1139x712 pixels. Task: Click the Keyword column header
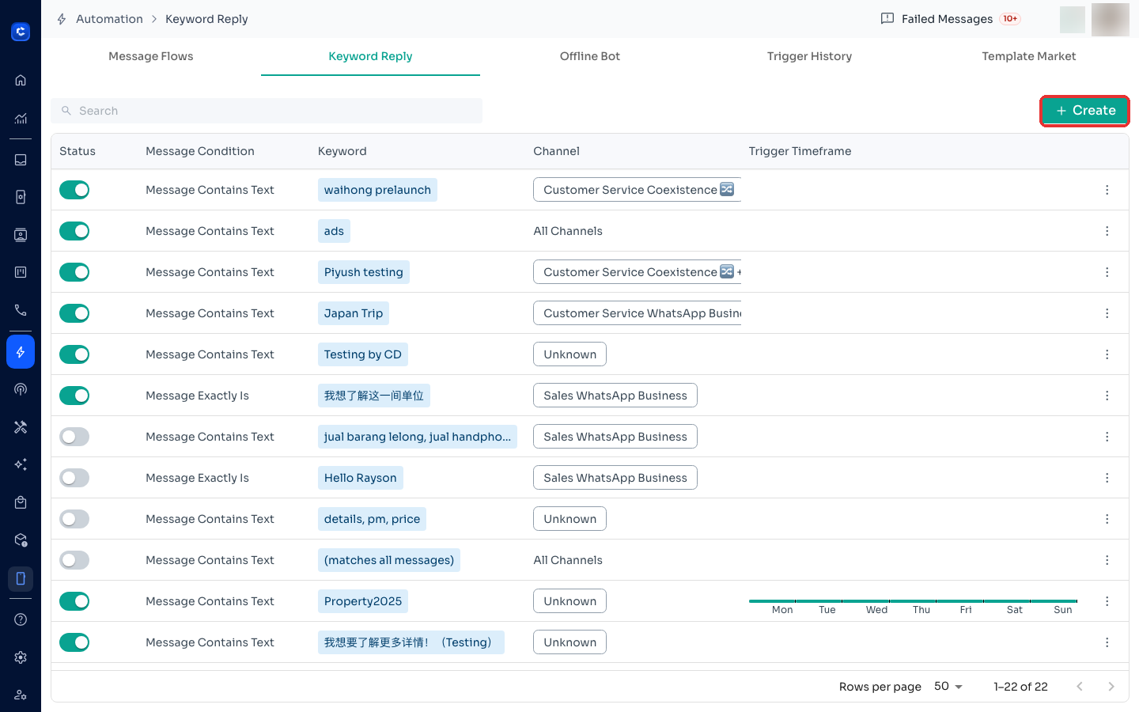(342, 151)
